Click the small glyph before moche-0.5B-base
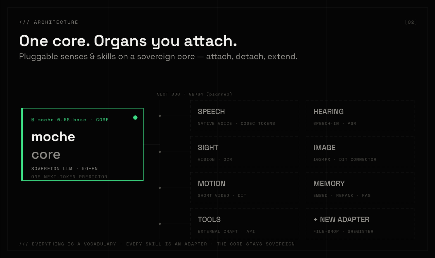The image size is (435, 258). click(x=33, y=120)
